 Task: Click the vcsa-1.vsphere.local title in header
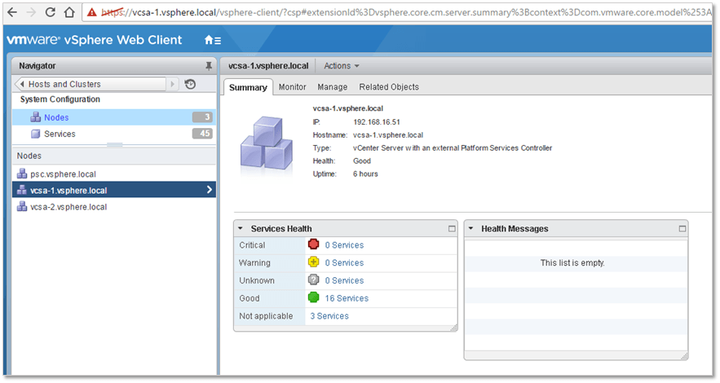coord(268,66)
